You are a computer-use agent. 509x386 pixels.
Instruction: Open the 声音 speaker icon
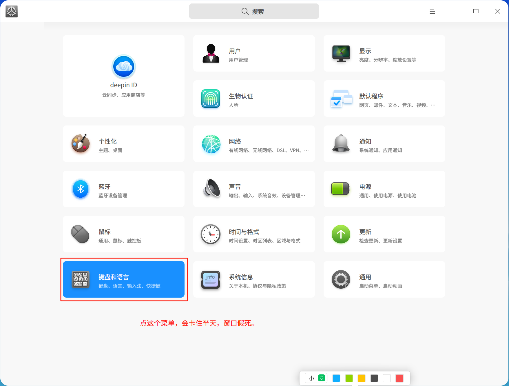(x=211, y=189)
